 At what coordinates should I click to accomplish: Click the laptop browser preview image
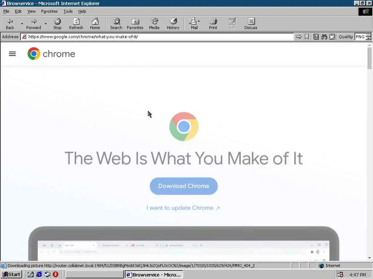point(184,243)
